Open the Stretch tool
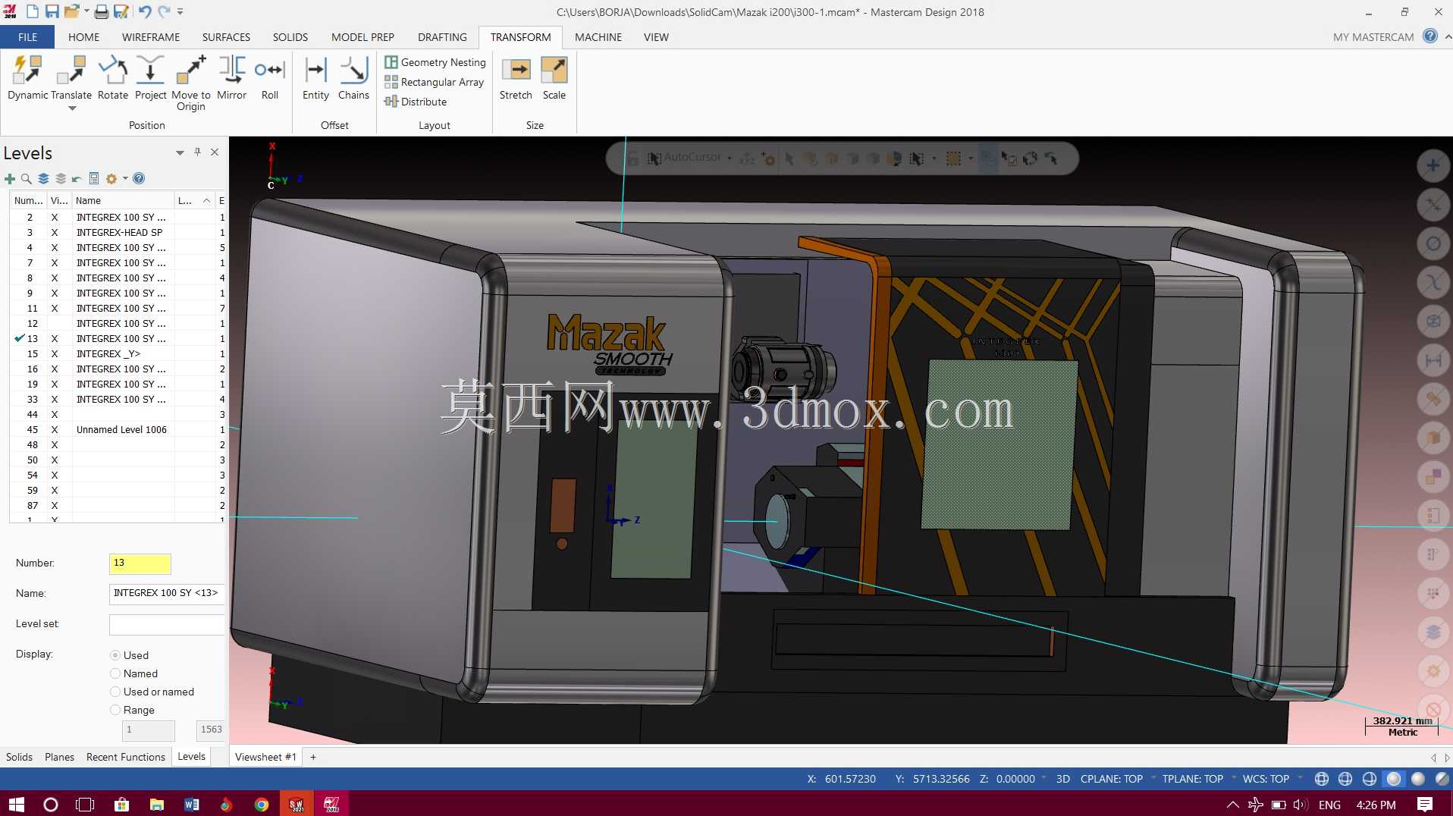The image size is (1453, 816). pyautogui.click(x=516, y=77)
